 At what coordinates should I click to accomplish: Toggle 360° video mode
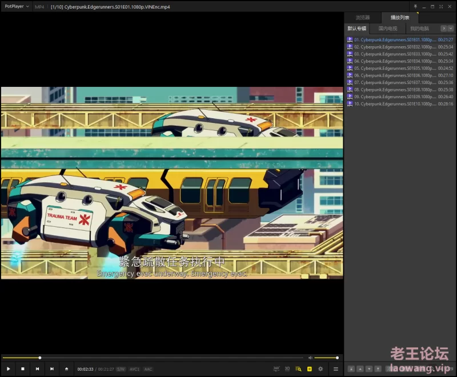coord(276,369)
